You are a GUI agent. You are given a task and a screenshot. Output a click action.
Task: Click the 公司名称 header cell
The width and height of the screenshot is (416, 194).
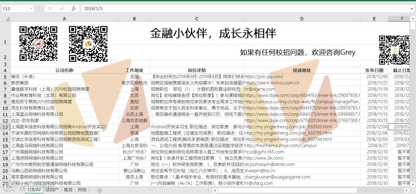(x=64, y=70)
